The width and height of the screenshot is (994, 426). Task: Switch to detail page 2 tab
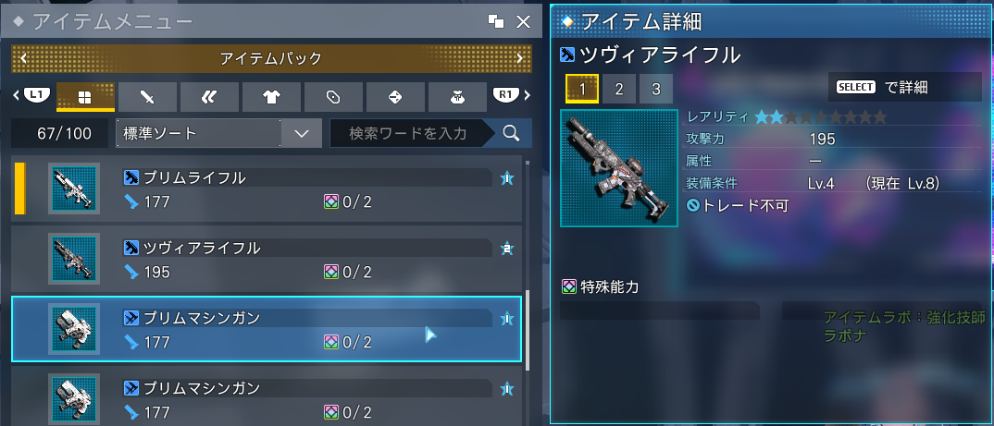(619, 90)
